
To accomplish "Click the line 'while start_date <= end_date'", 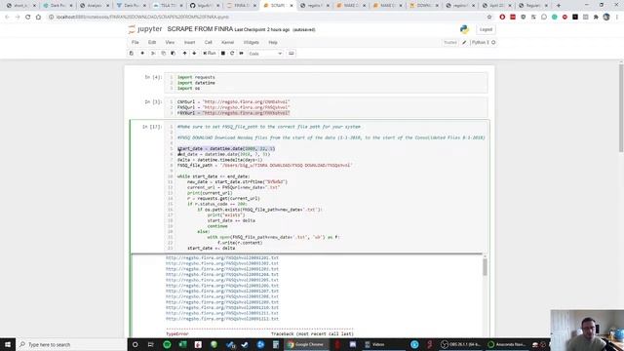I will tap(214, 176).
